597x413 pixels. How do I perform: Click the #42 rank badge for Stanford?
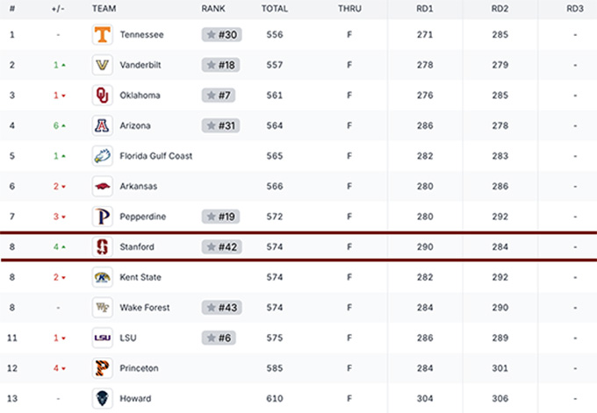pos(221,246)
